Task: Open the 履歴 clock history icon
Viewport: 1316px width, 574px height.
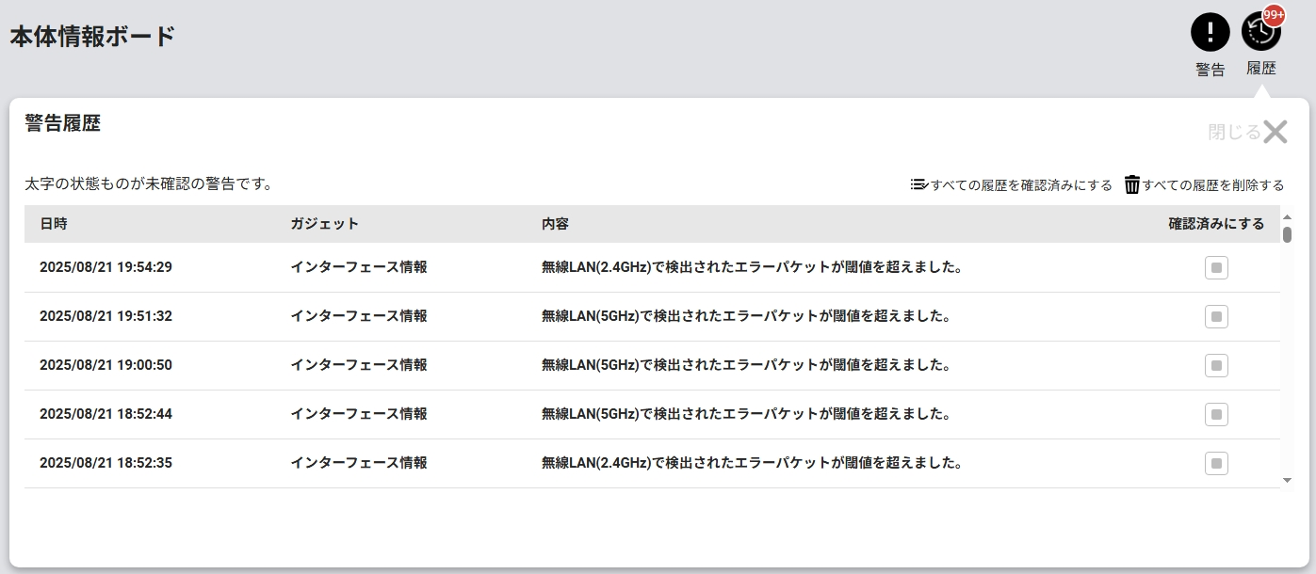Action: pos(1260,34)
